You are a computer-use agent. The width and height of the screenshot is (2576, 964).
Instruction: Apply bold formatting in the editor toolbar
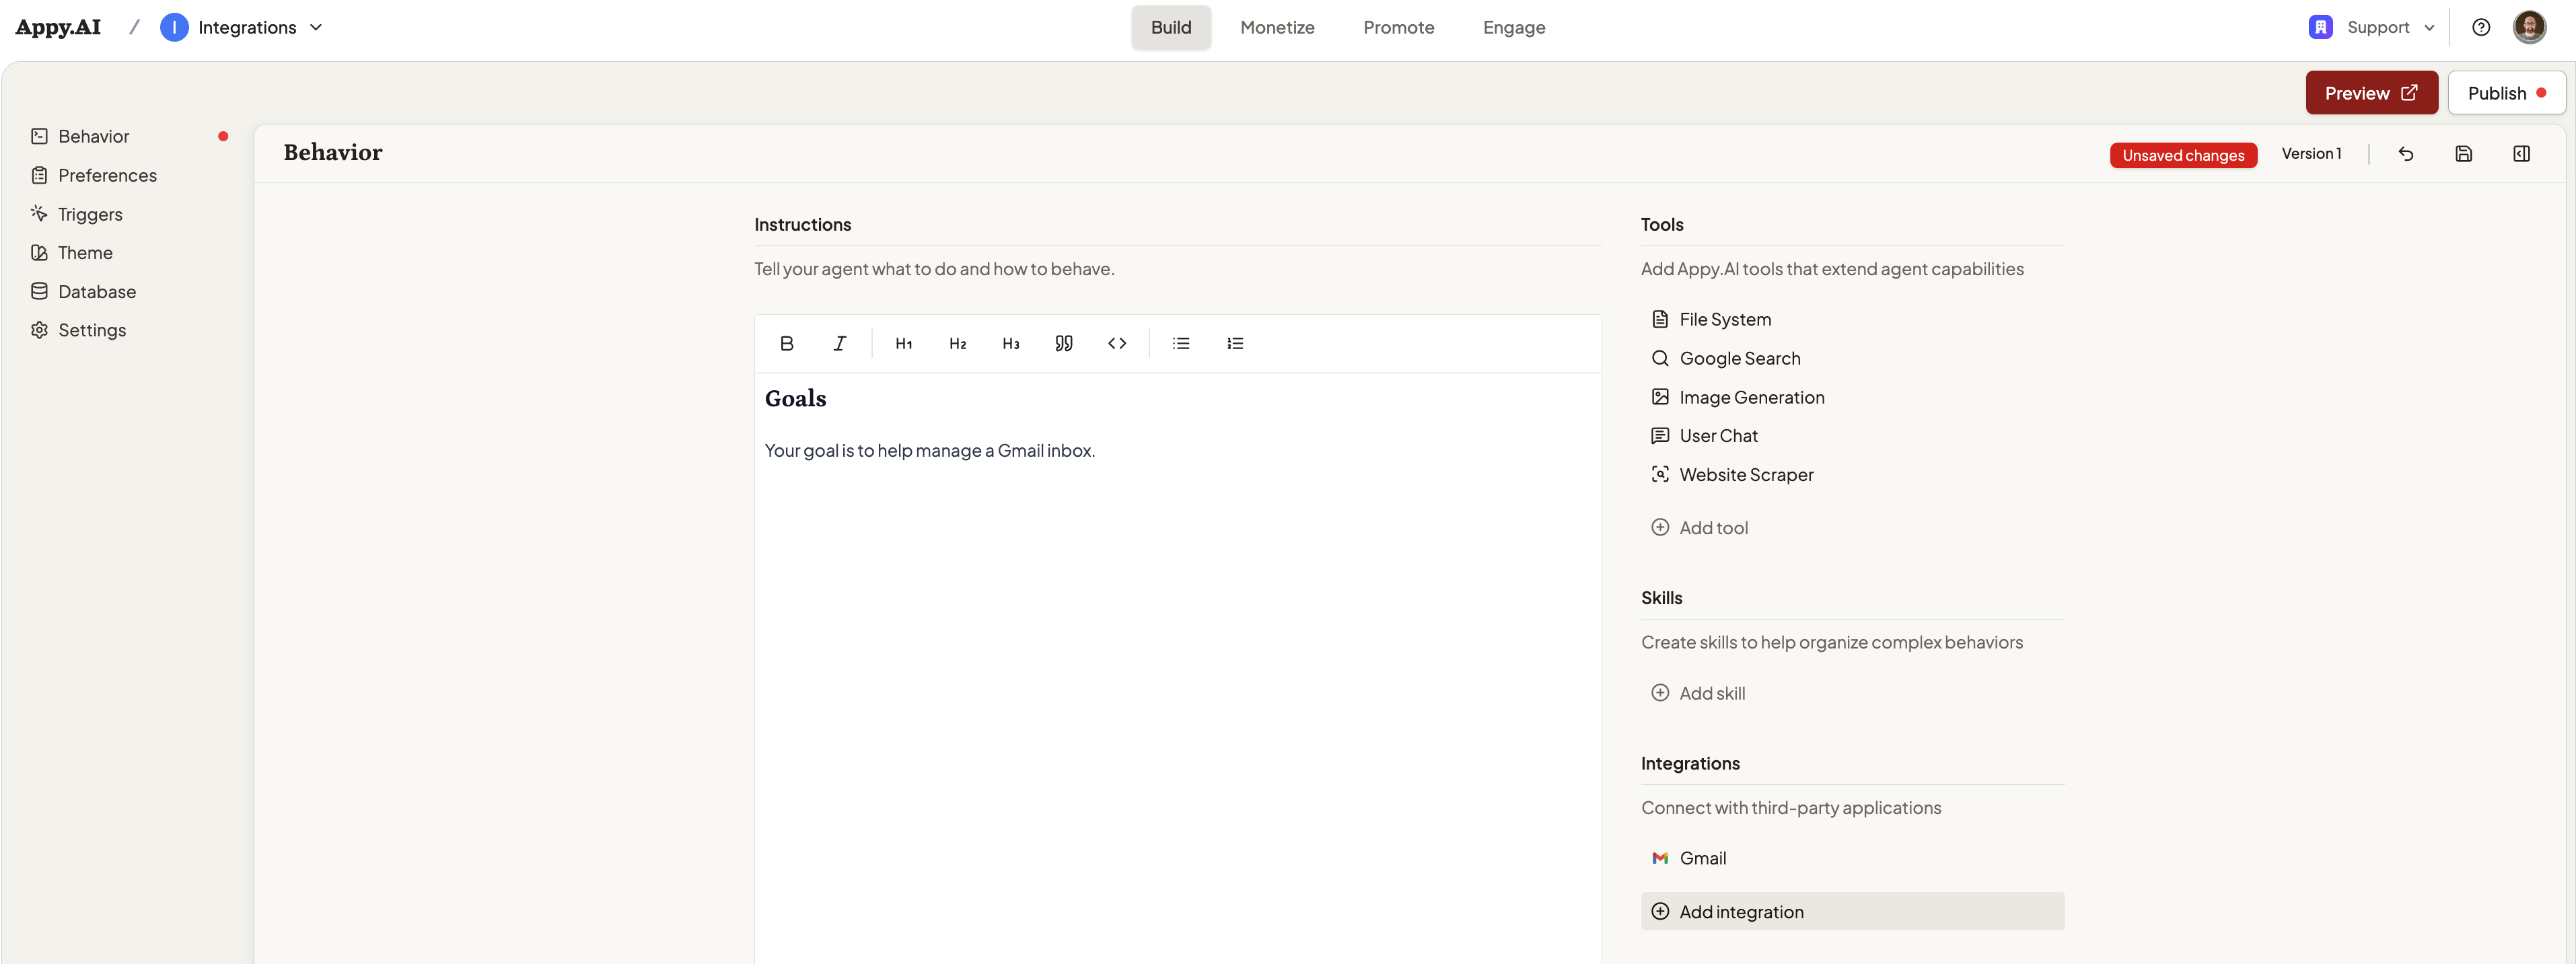click(x=787, y=343)
